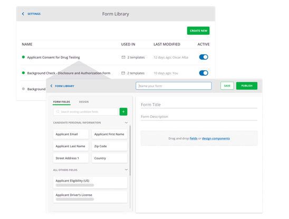Viewport: 289px width, 219px height.
Task: Click green status dot of Applicant Consent form
Action: [x=23, y=57]
